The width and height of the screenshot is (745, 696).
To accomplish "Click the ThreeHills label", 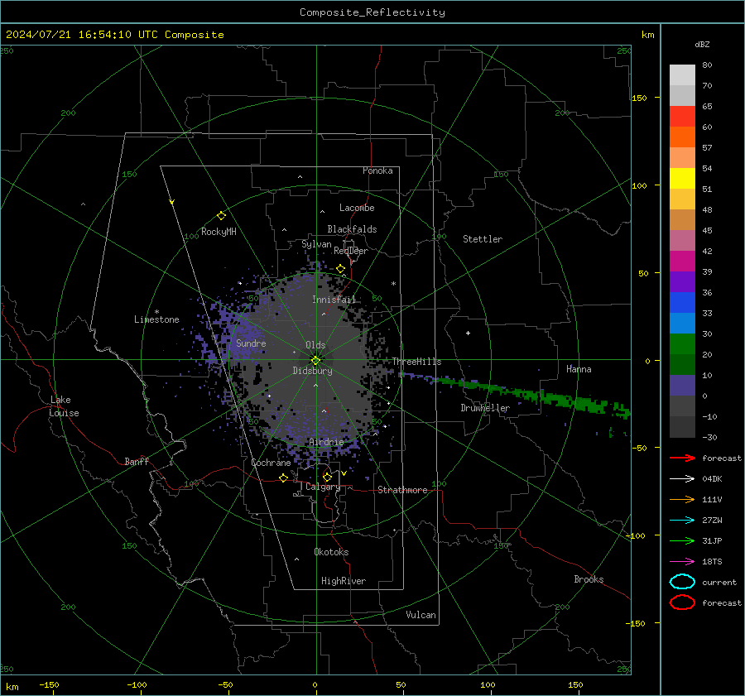I will pos(416,362).
